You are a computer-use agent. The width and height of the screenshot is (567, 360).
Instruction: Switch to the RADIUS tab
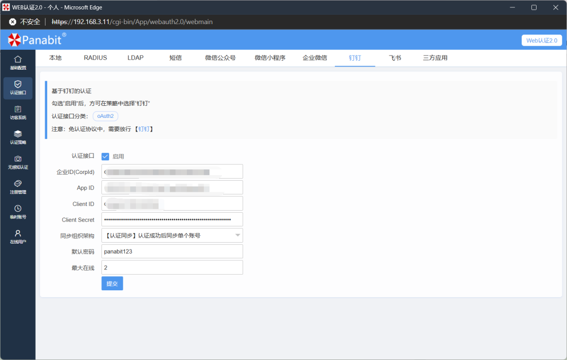click(x=94, y=58)
